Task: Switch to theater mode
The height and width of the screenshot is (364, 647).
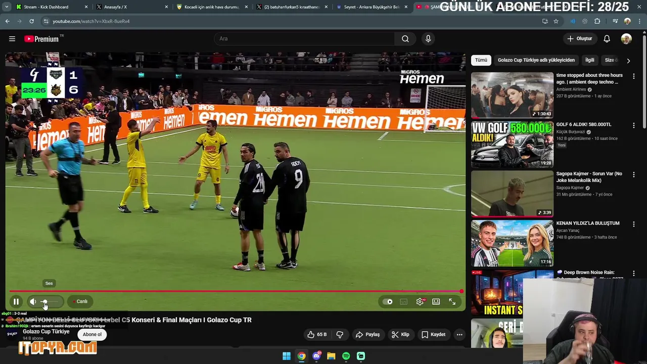Action: pos(436,302)
